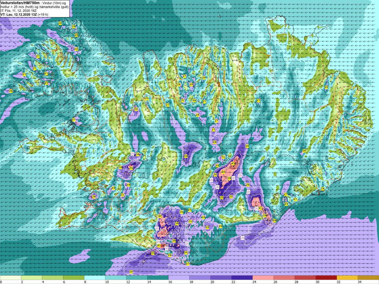
Task: Select the 'IT: Fös. 11. 12. 2020 18Z' line
Action: [19, 11]
